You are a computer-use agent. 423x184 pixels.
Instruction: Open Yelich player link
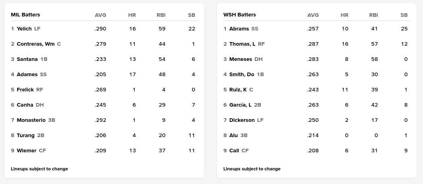[24, 29]
